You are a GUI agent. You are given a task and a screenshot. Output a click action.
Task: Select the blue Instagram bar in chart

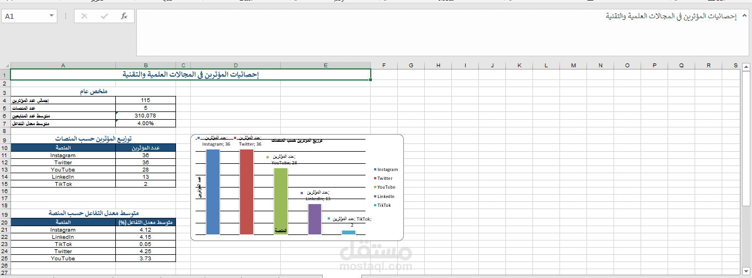[x=212, y=192]
